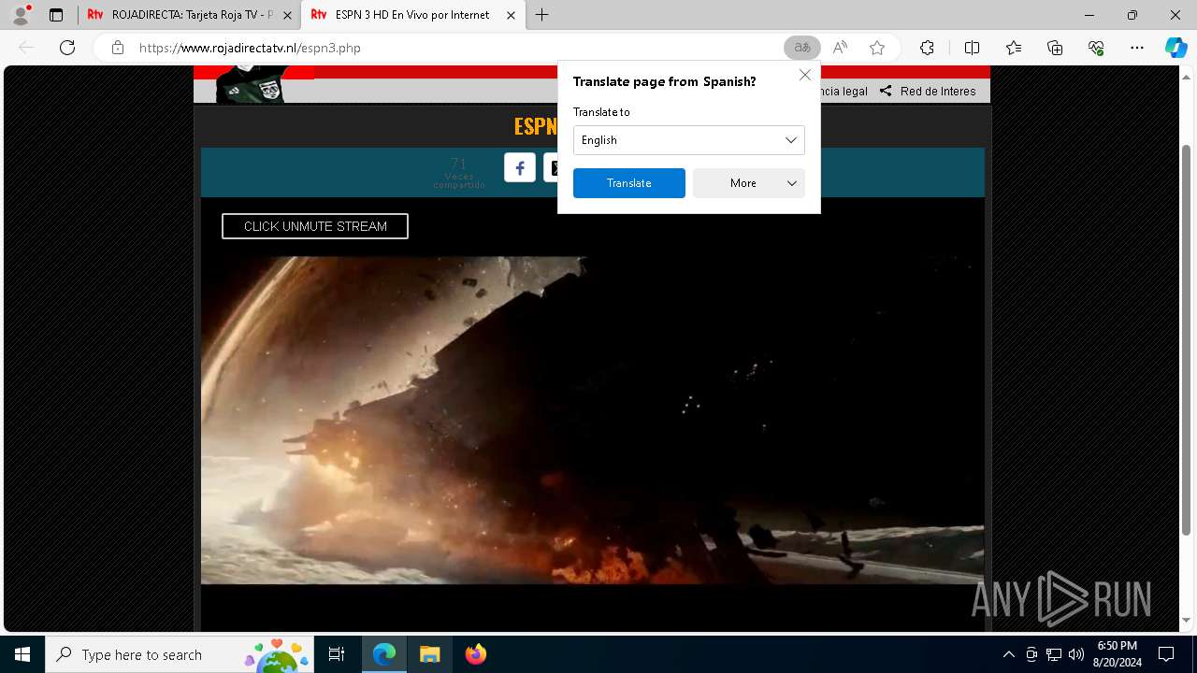Toggle the translate icon in address bar
This screenshot has width=1197, height=673.
801,48
